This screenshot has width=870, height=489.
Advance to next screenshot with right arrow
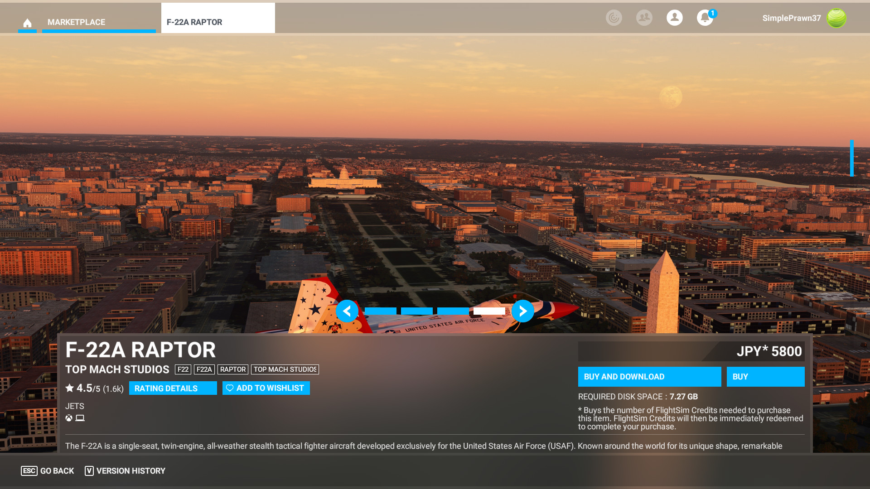coord(522,311)
